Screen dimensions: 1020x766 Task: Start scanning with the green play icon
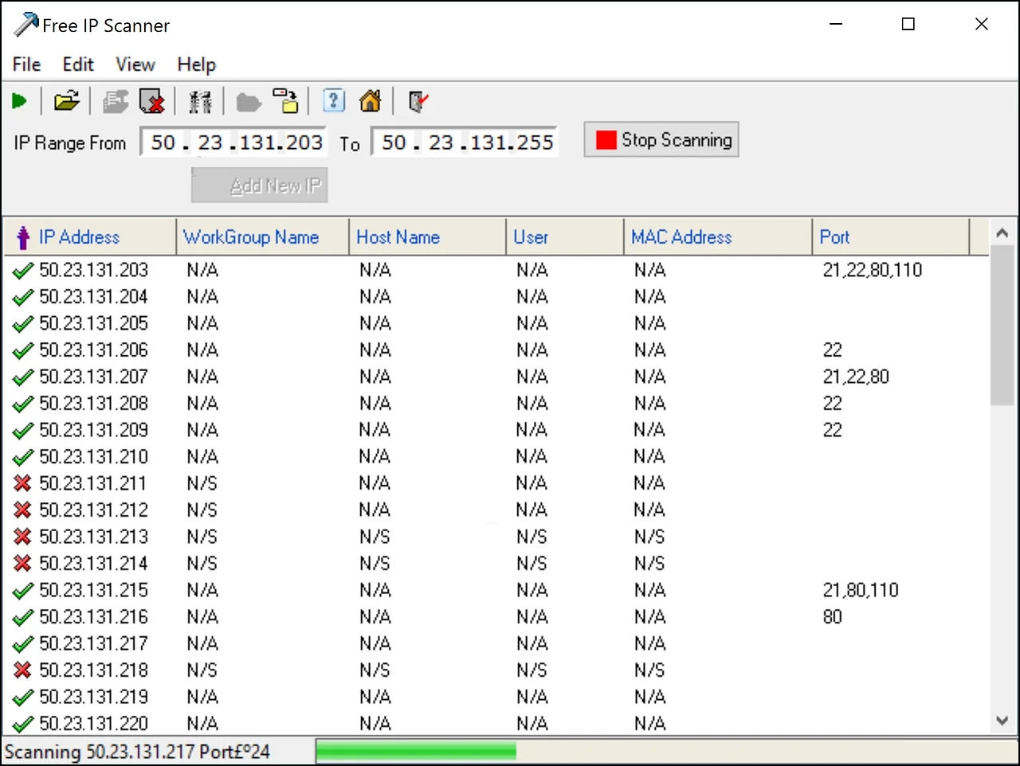[x=21, y=101]
